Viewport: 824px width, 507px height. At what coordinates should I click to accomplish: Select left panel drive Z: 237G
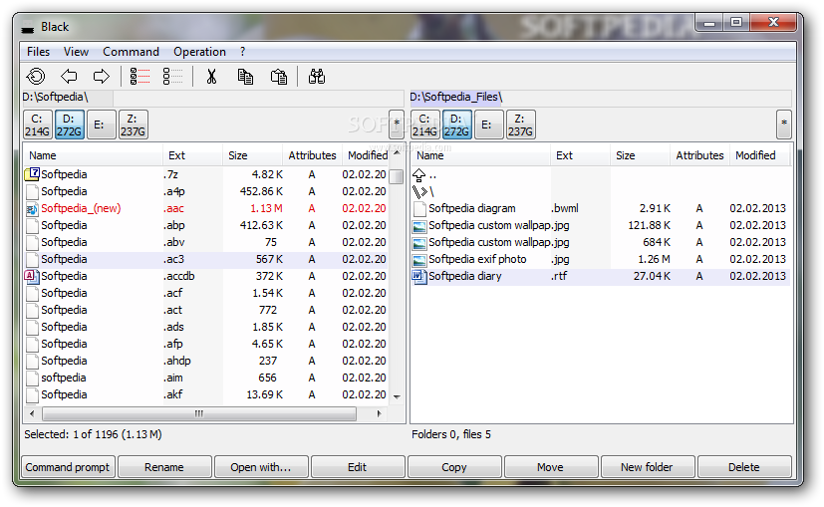(x=133, y=125)
